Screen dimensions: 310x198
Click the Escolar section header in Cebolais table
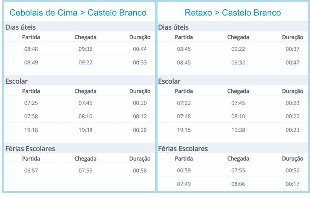(x=16, y=81)
